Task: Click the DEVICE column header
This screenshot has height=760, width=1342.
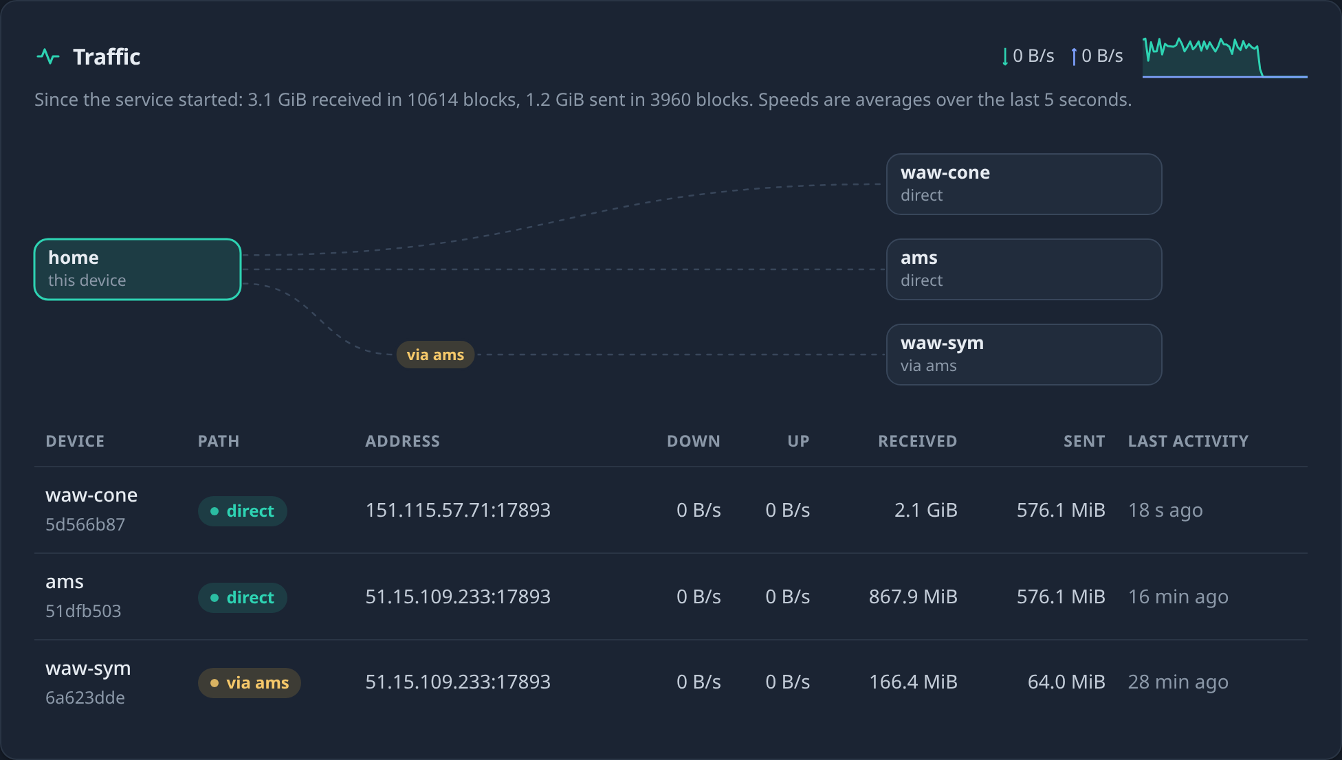Action: [x=75, y=441]
